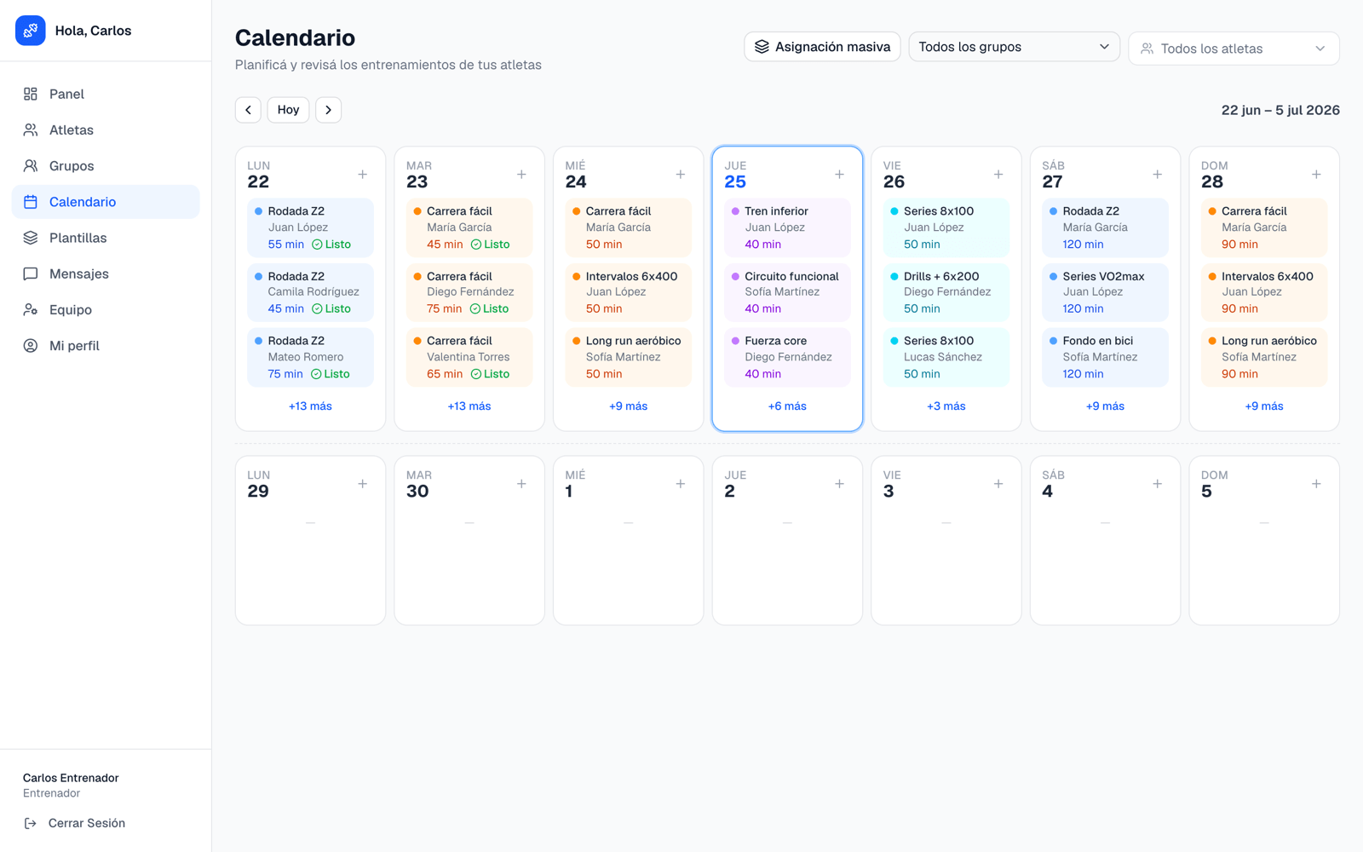The height and width of the screenshot is (852, 1363).
Task: Click the Cerrar Sesión logout icon
Action: (x=31, y=823)
